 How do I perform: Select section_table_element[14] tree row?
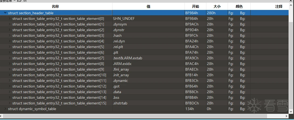144,98
